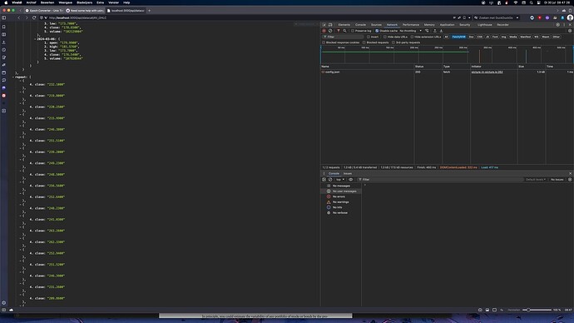The image size is (574, 323).
Task: Open the picture-in-picture.js initiator link
Action: (x=487, y=72)
